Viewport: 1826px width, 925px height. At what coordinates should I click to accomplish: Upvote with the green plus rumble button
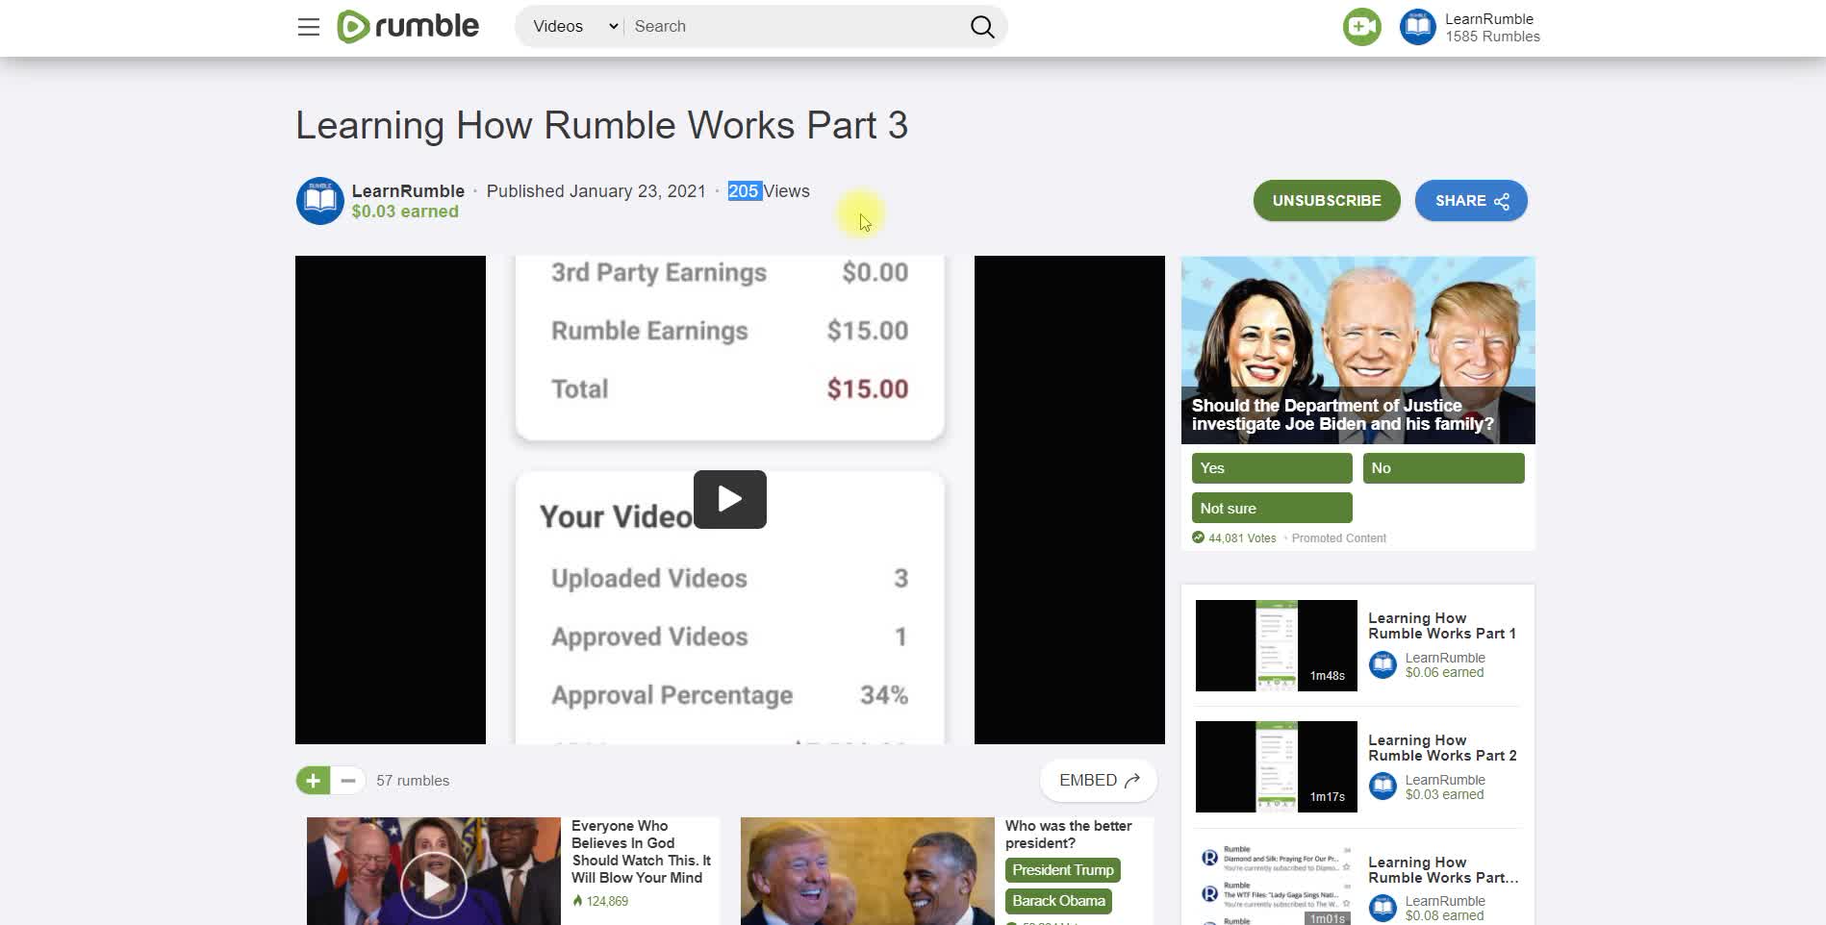[313, 781]
